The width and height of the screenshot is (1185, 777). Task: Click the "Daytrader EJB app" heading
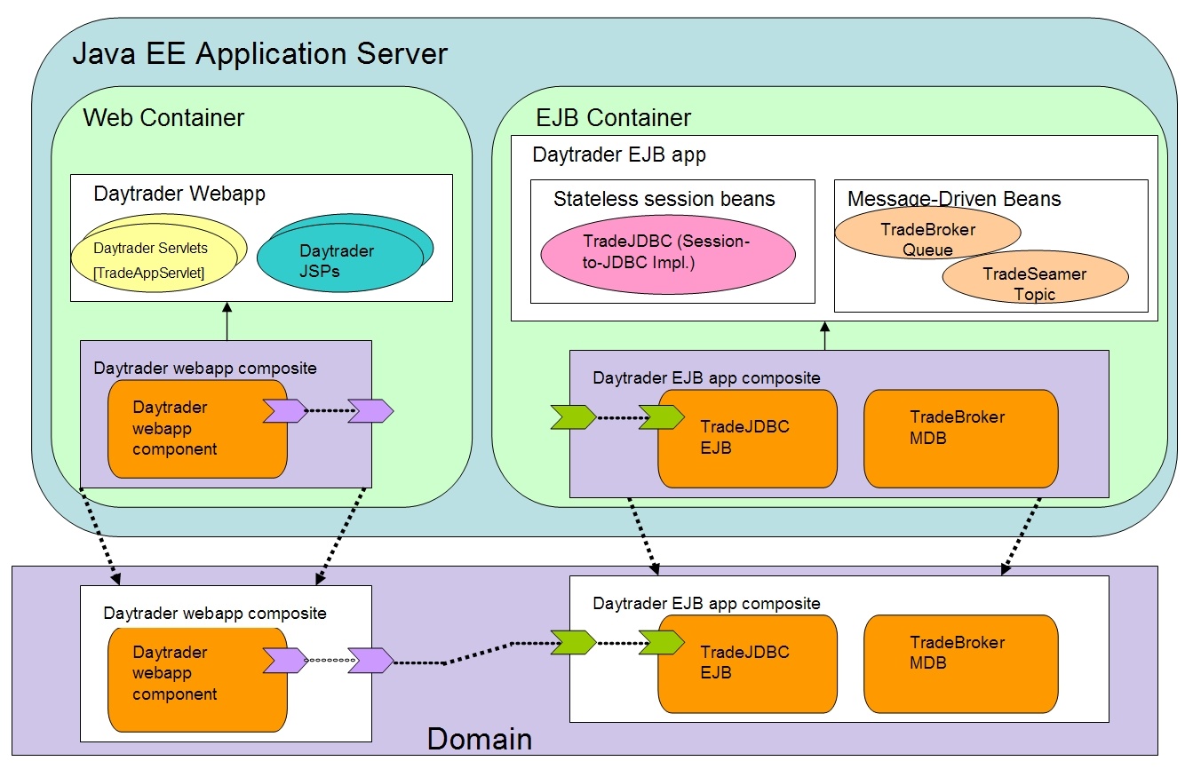tap(619, 155)
